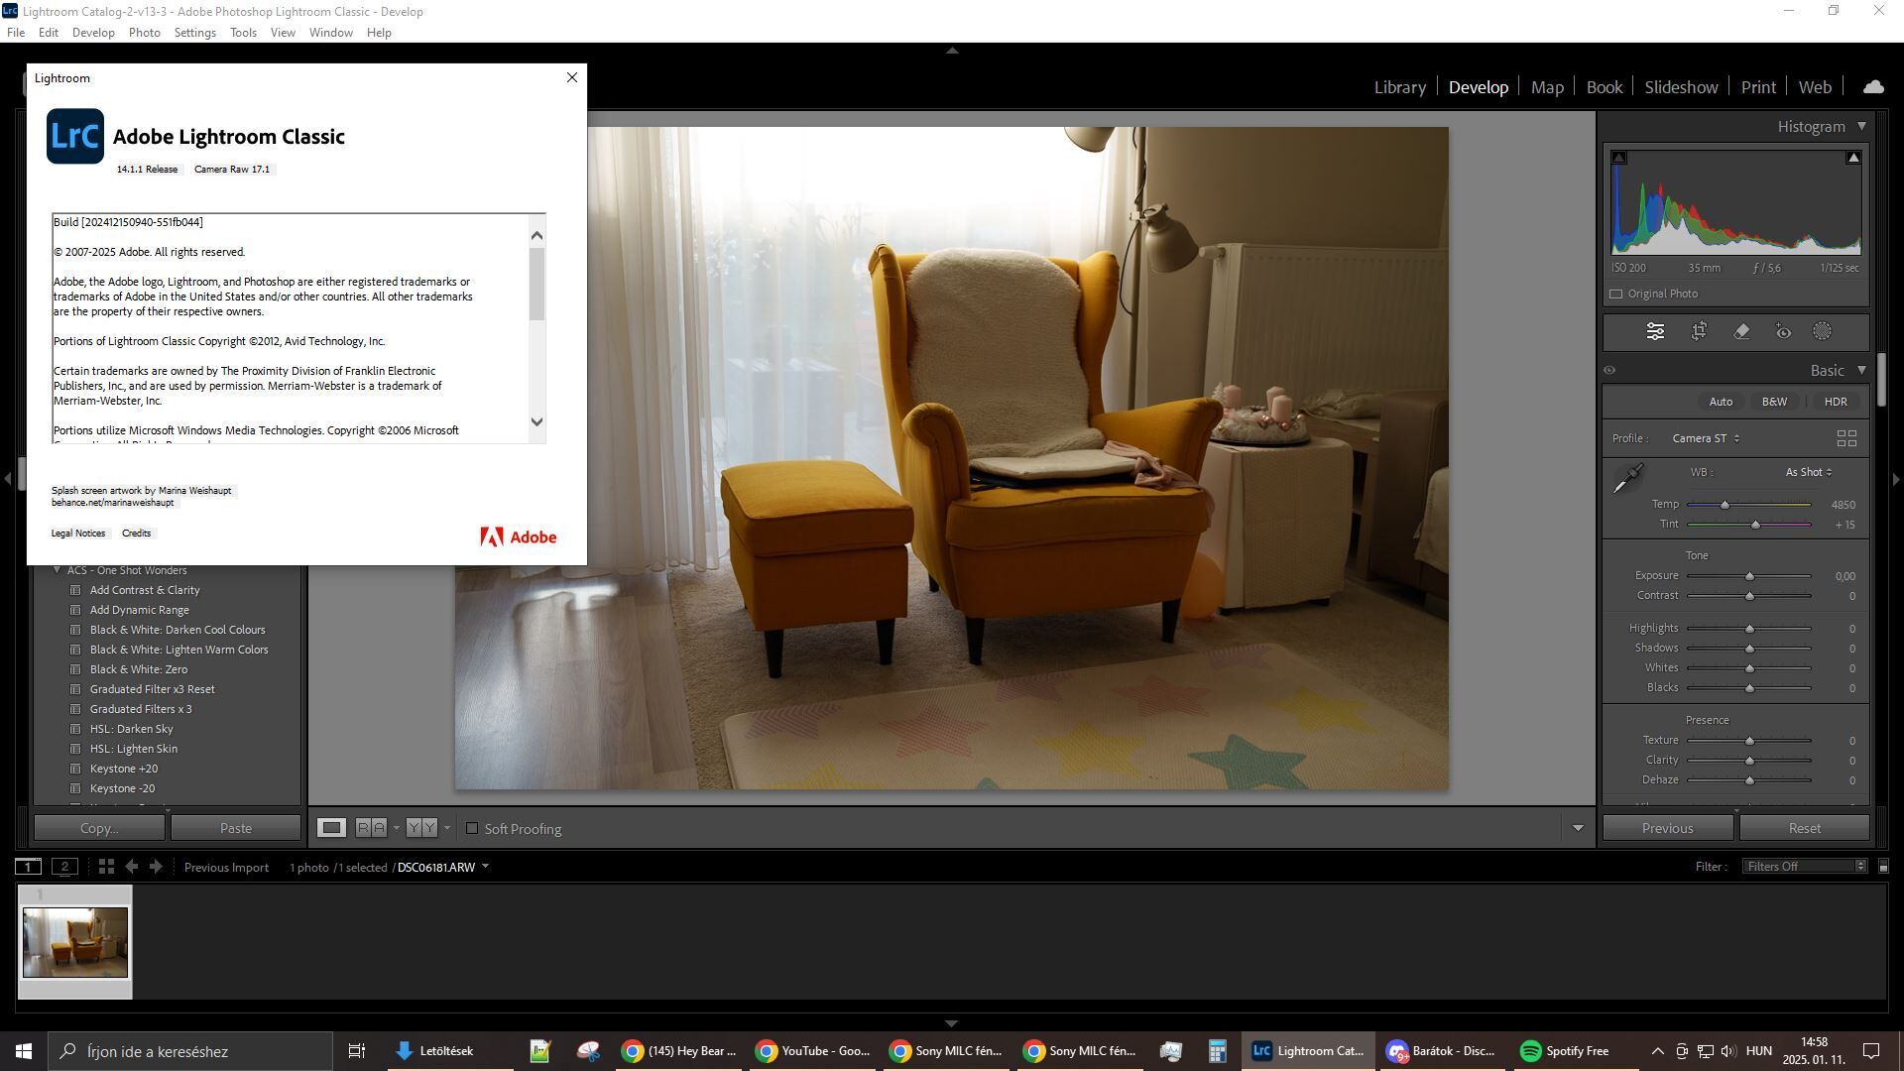
Task: Pick the White Balance eyedropper tool
Action: (1628, 479)
